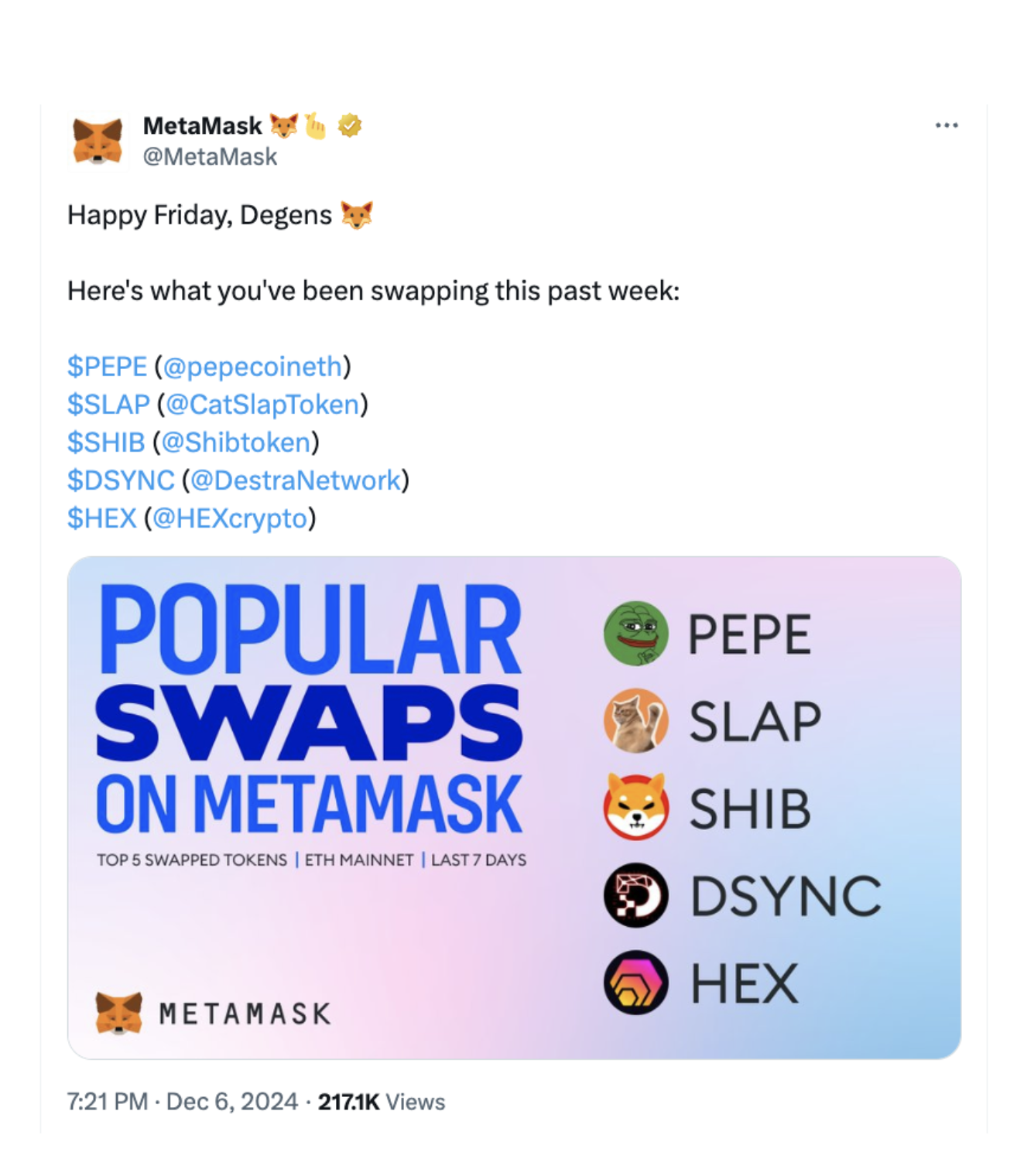The width and height of the screenshot is (1017, 1176).
Task: Click the gold verified badge
Action: pos(350,125)
